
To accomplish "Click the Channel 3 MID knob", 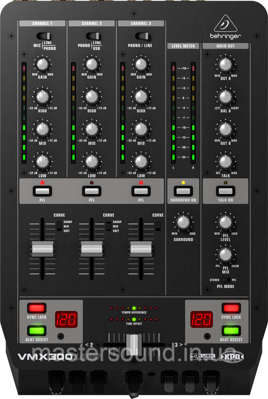I will coord(141,129).
